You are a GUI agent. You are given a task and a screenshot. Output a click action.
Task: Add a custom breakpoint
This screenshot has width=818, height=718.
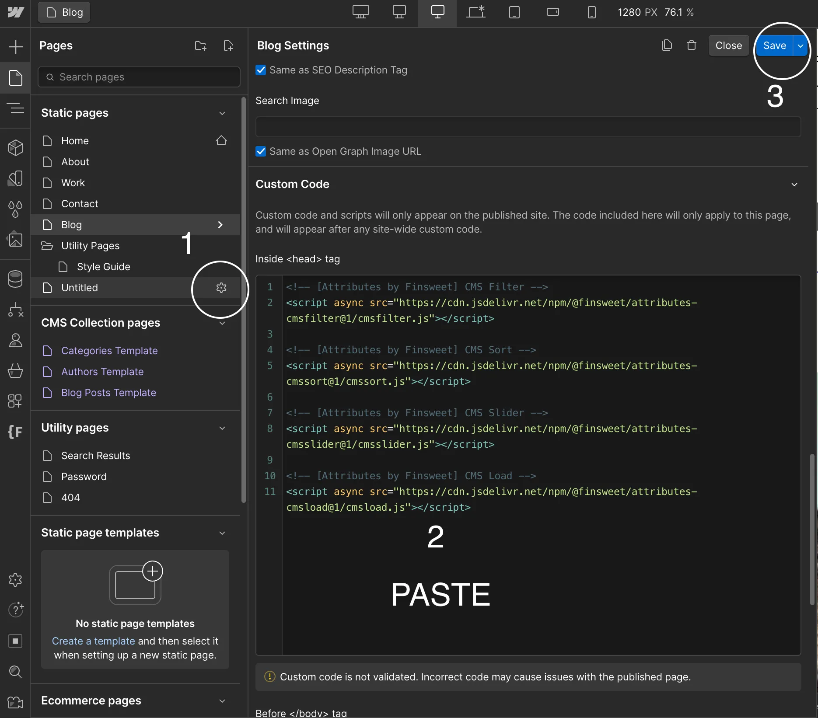476,12
